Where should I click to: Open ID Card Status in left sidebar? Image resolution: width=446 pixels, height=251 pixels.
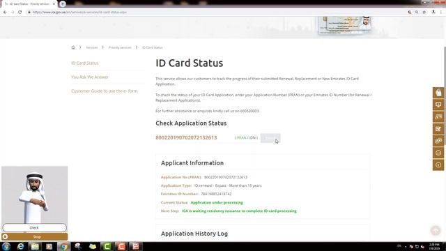click(85, 63)
